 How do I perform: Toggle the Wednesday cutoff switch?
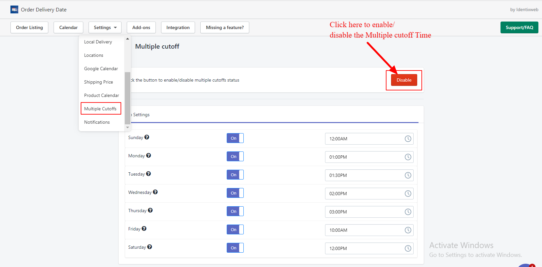point(235,193)
